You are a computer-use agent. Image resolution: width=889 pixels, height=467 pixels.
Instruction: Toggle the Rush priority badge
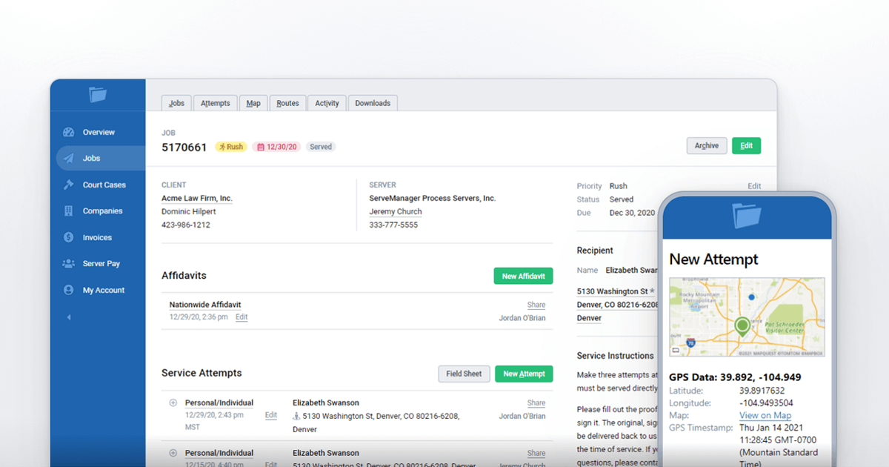tap(230, 146)
